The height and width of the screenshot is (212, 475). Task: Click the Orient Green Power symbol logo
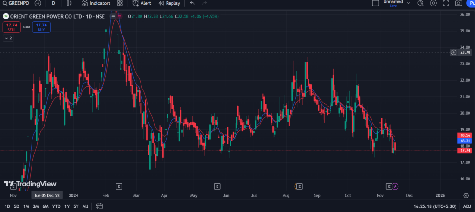(x=6, y=16)
